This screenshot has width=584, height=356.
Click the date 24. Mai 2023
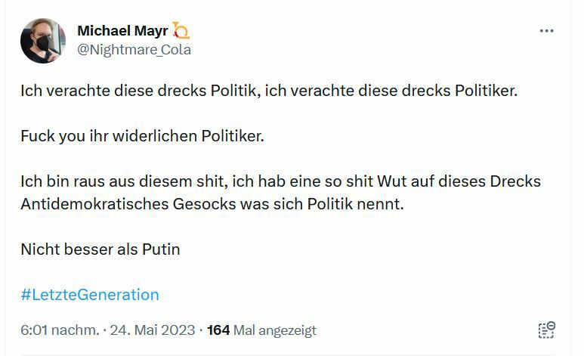tap(154, 330)
